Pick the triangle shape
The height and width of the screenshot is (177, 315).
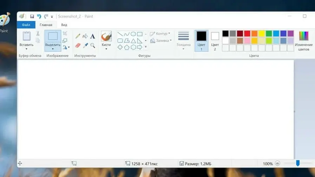coord(133,41)
